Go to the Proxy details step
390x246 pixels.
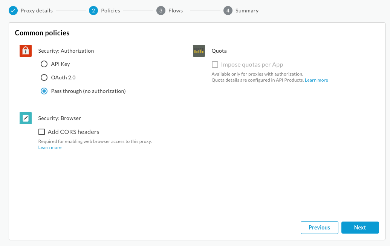pyautogui.click(x=35, y=11)
